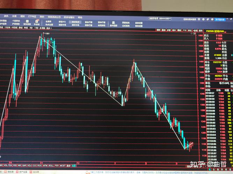Screen dimensions: 233x174
Task: Toggle the KDJ indicator
Action: (x=29, y=165)
